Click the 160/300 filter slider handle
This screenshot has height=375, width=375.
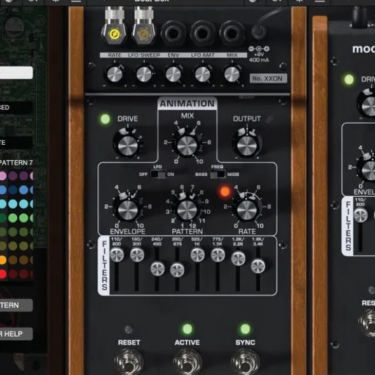point(137,254)
